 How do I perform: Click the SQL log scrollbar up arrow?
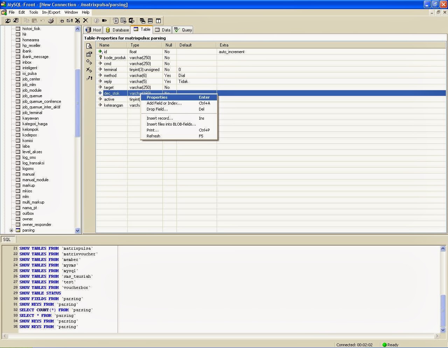click(x=443, y=248)
